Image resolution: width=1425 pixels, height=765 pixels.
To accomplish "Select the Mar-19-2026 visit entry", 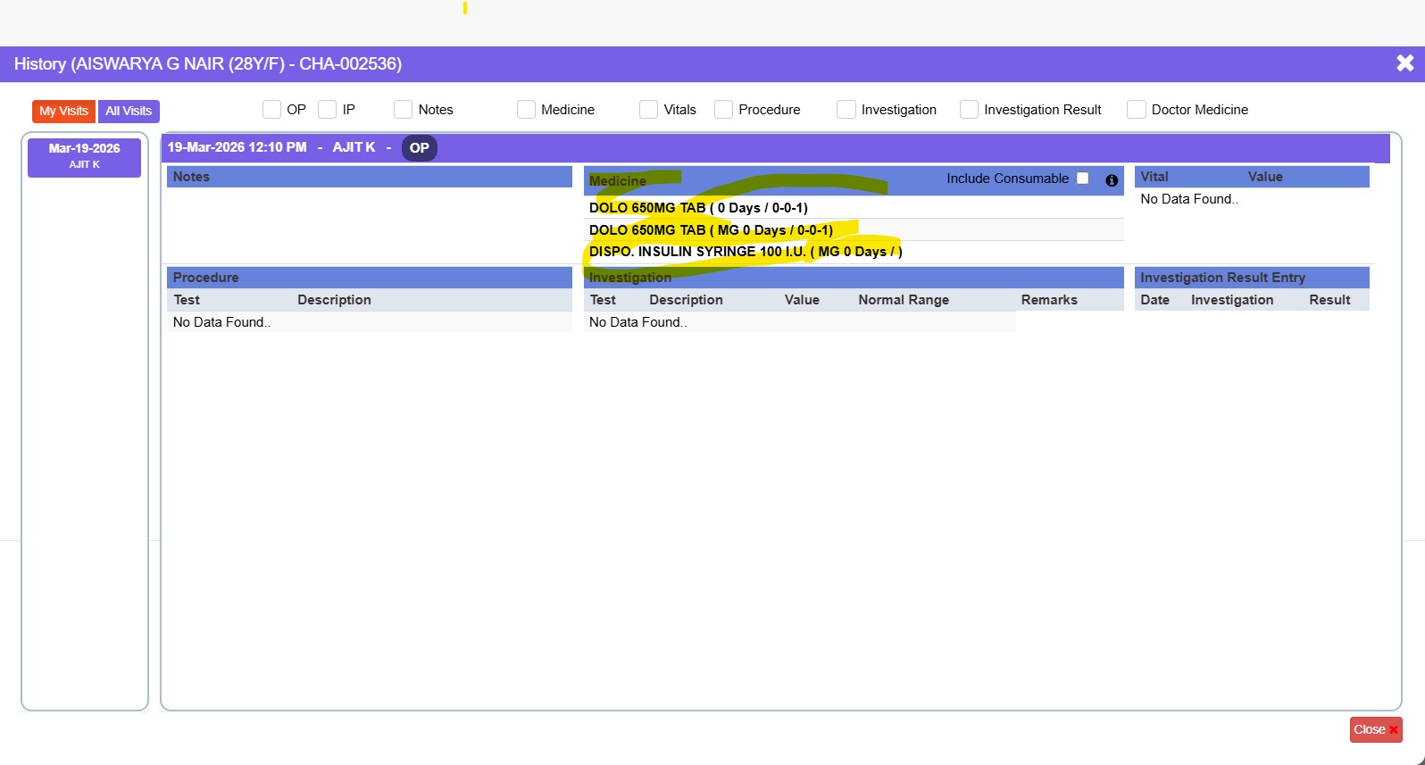I will click(84, 157).
